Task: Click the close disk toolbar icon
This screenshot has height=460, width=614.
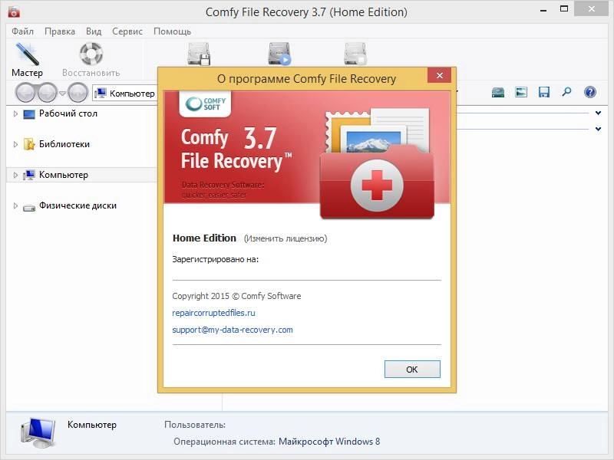Action: point(355,54)
